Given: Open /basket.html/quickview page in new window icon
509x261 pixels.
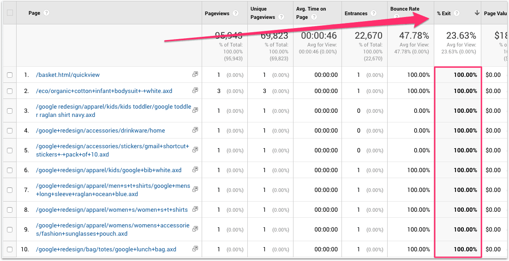Looking at the screenshot, I should (x=195, y=75).
